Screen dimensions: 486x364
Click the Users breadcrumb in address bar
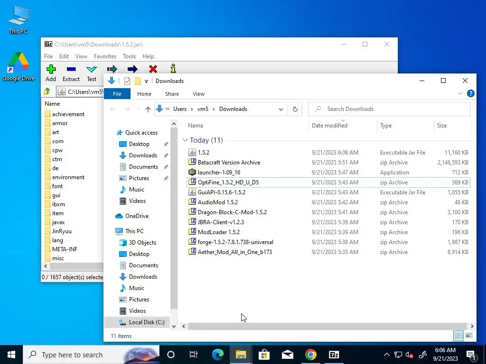pyautogui.click(x=180, y=109)
